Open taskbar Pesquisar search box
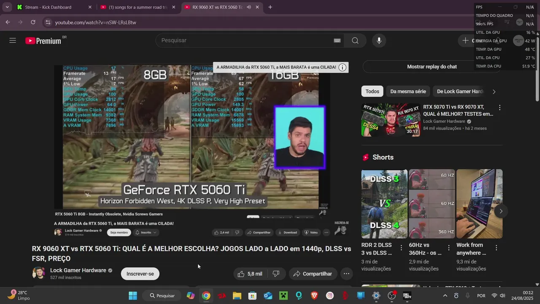540x304 pixels. click(x=162, y=296)
